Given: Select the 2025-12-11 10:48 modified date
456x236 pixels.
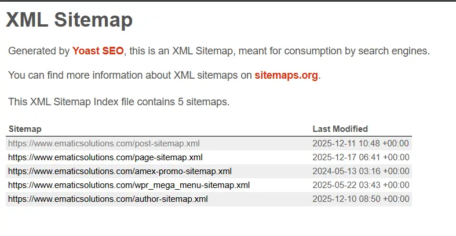Looking at the screenshot, I should pyautogui.click(x=360, y=143).
